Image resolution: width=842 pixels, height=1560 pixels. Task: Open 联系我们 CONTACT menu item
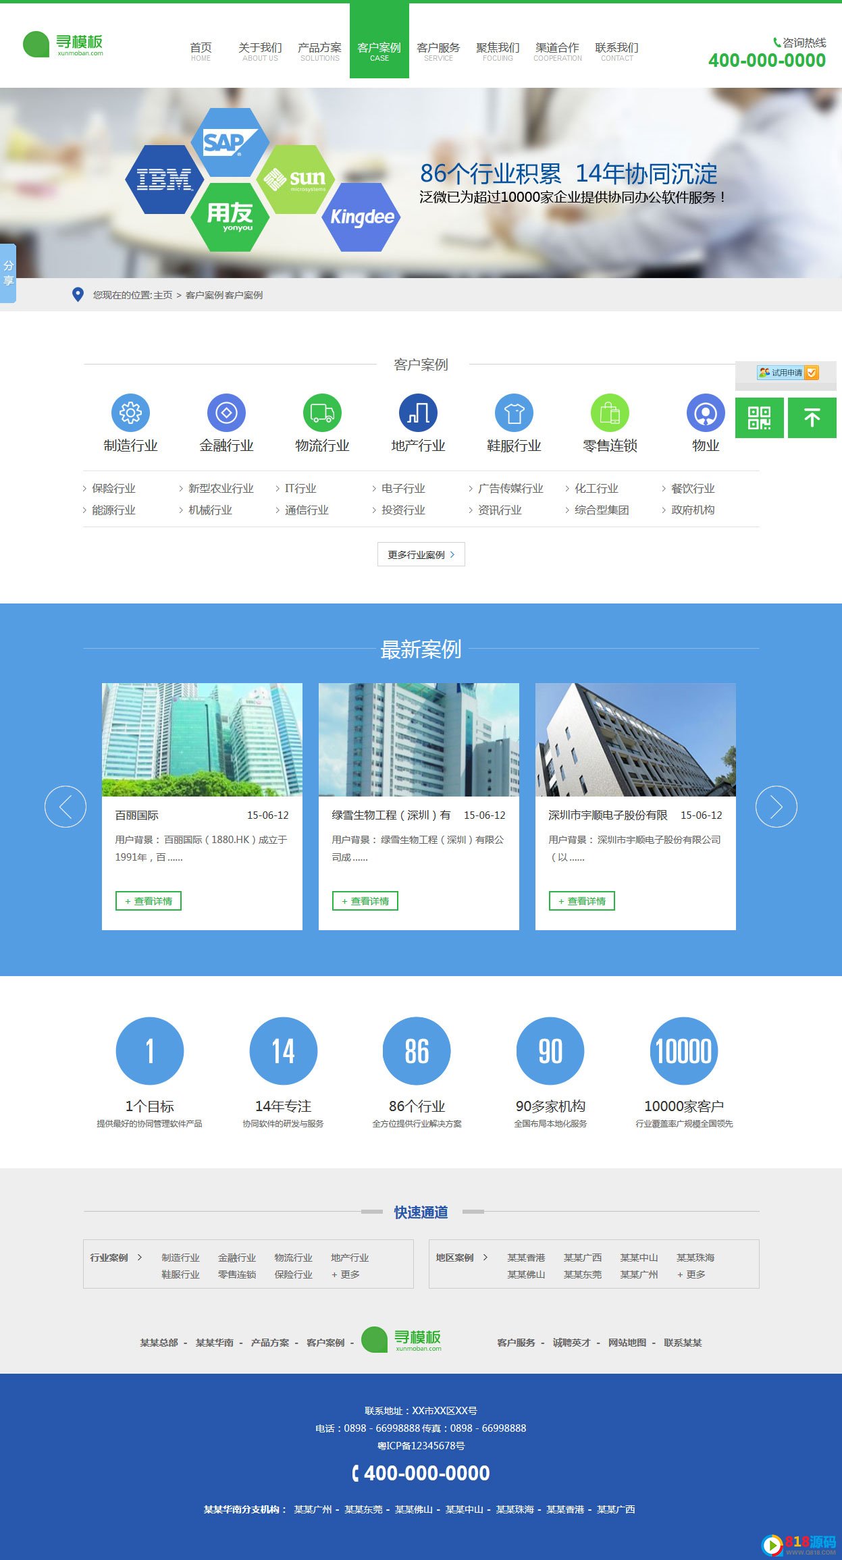point(616,51)
